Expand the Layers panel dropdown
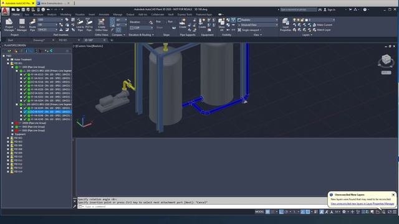The width and height of the screenshot is (399, 224). coord(307,35)
